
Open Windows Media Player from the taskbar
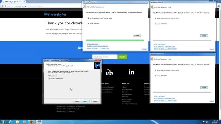(24, 122)
